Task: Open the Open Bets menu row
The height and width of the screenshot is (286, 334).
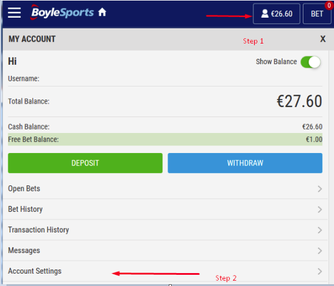Action: pos(165,188)
